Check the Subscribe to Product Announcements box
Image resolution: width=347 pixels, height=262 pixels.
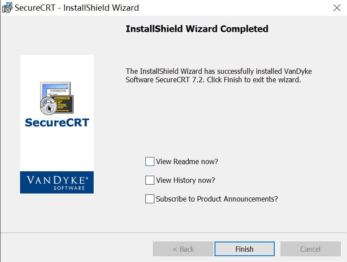coord(150,199)
